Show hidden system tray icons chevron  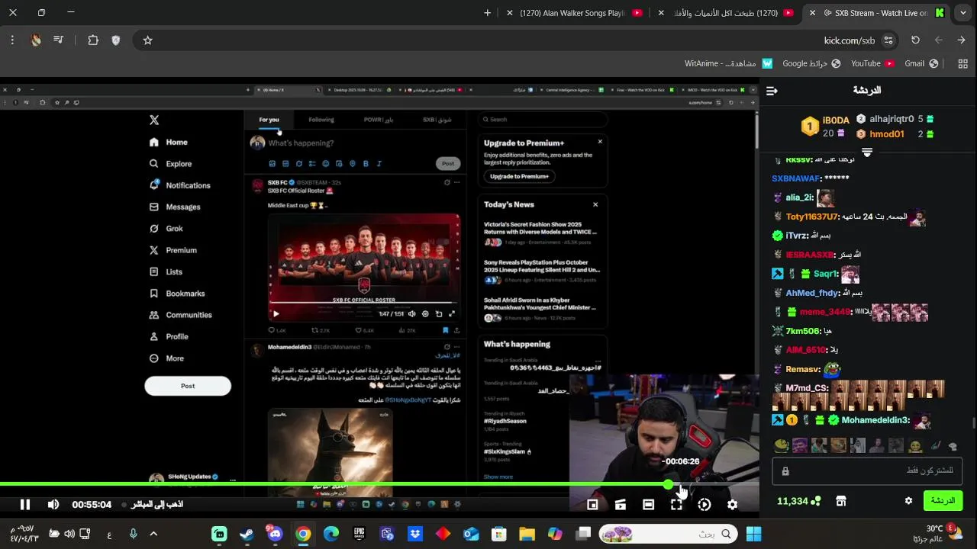coord(153,535)
